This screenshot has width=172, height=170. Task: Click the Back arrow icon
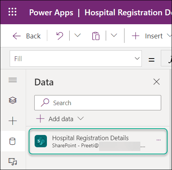[x=17, y=36]
